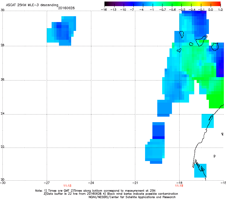Select the '-0.4' color bar label
The image size is (226, 199).
point(192,10)
